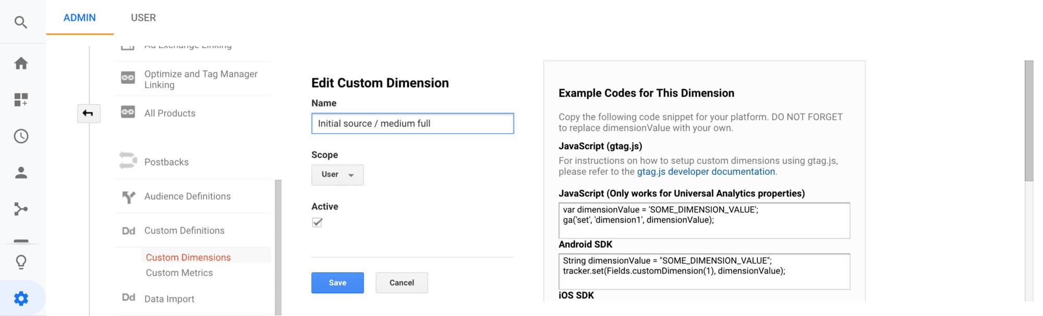
Task: Open Realtime clock icon in sidebar
Action: point(21,136)
